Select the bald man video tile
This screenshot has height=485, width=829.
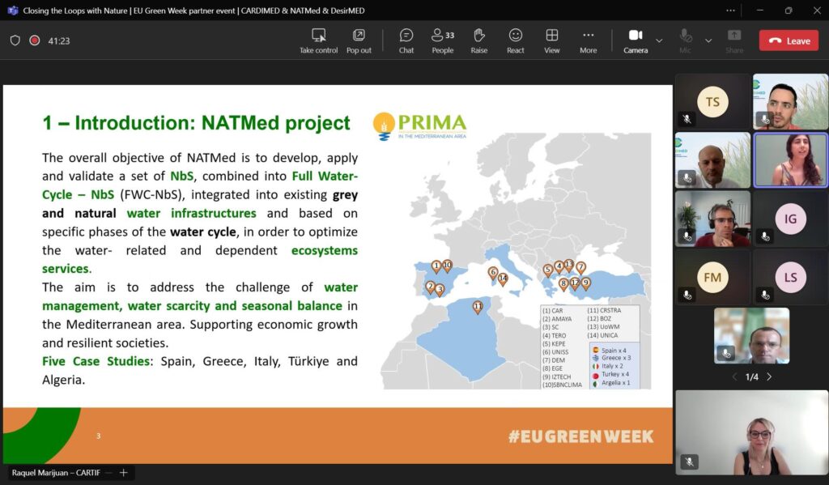(x=712, y=160)
